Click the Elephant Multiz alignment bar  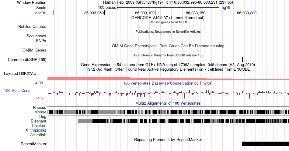point(183,121)
